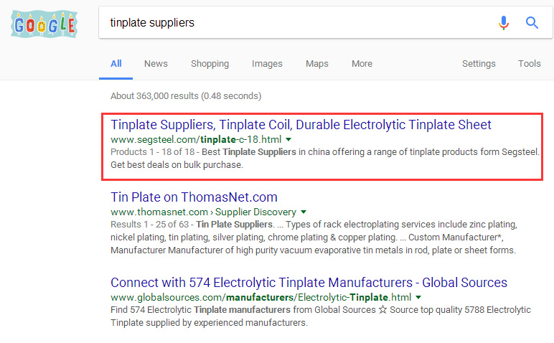The height and width of the screenshot is (343, 554).
Task: Open search Settings
Action: [479, 64]
